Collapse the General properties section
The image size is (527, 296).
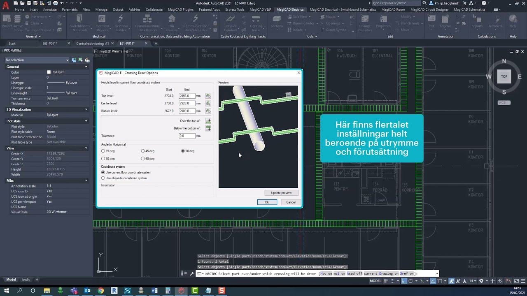point(86,67)
